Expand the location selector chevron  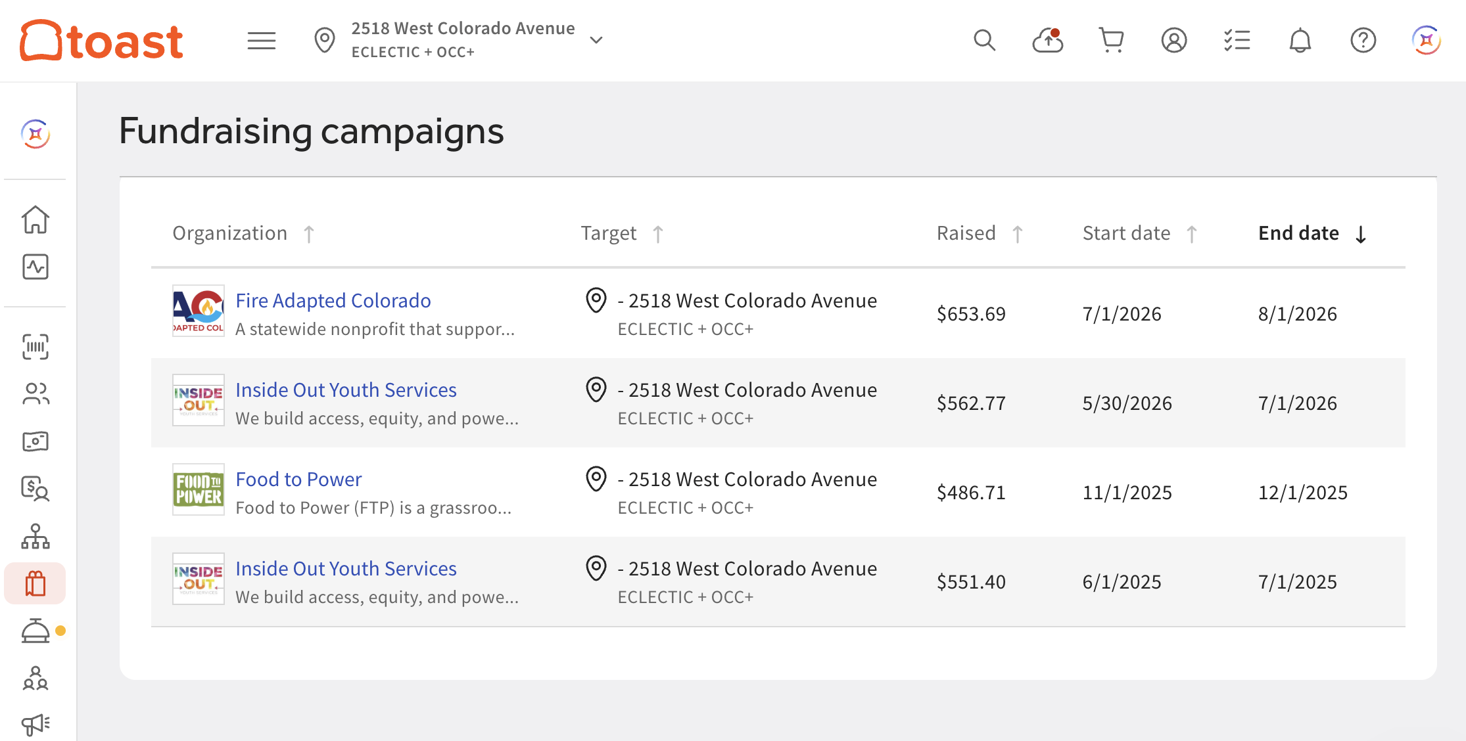coord(596,40)
